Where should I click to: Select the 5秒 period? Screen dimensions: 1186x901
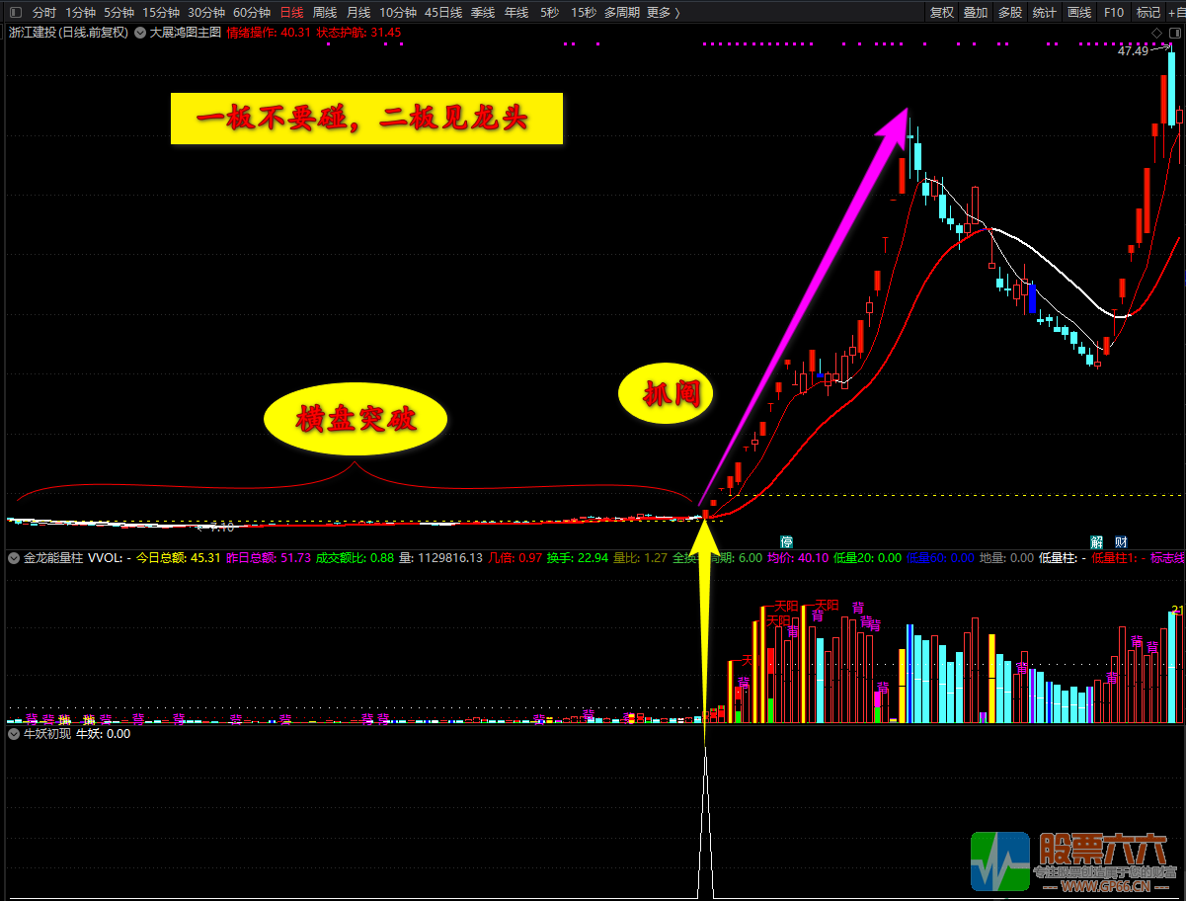(x=549, y=13)
